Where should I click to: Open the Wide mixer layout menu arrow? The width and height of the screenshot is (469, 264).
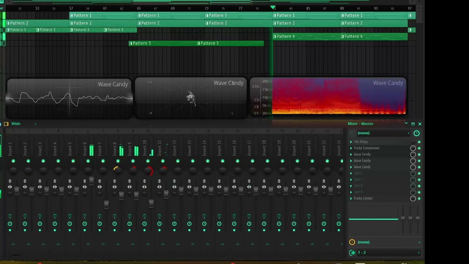(x=36, y=124)
